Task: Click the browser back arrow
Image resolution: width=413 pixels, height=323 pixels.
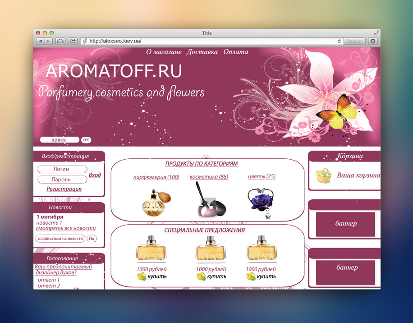Action: tap(41, 41)
